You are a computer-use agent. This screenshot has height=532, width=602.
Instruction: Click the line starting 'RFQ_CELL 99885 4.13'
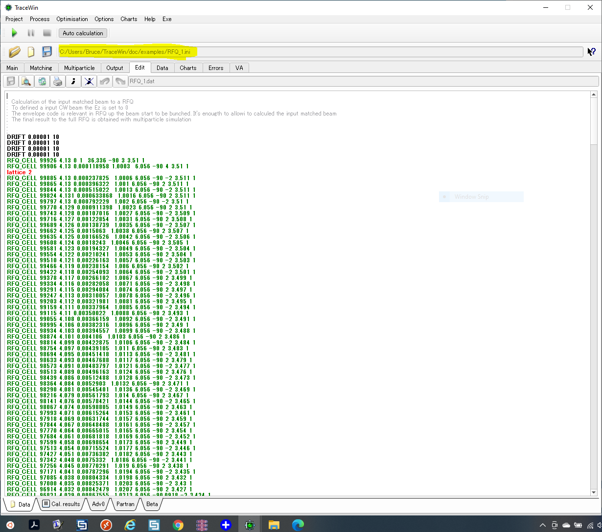(101, 178)
